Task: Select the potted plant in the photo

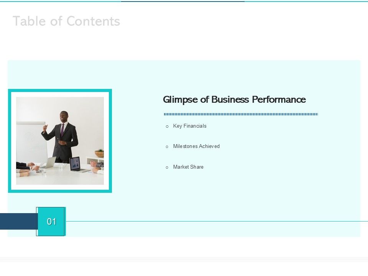Action: (x=99, y=153)
